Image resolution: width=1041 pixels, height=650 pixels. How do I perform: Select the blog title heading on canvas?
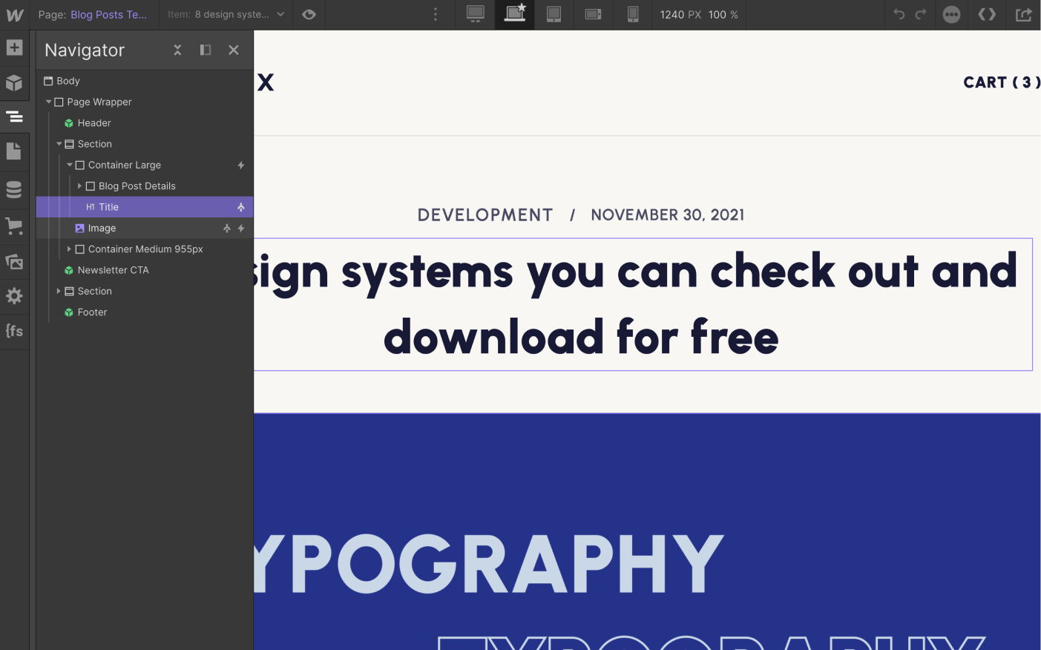click(643, 304)
